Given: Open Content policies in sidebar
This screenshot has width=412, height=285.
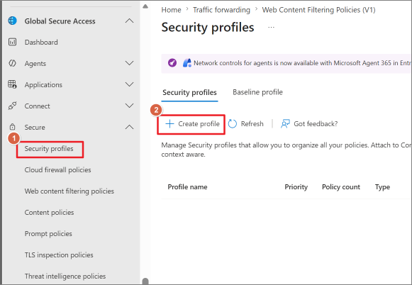Looking at the screenshot, I should coord(49,212).
